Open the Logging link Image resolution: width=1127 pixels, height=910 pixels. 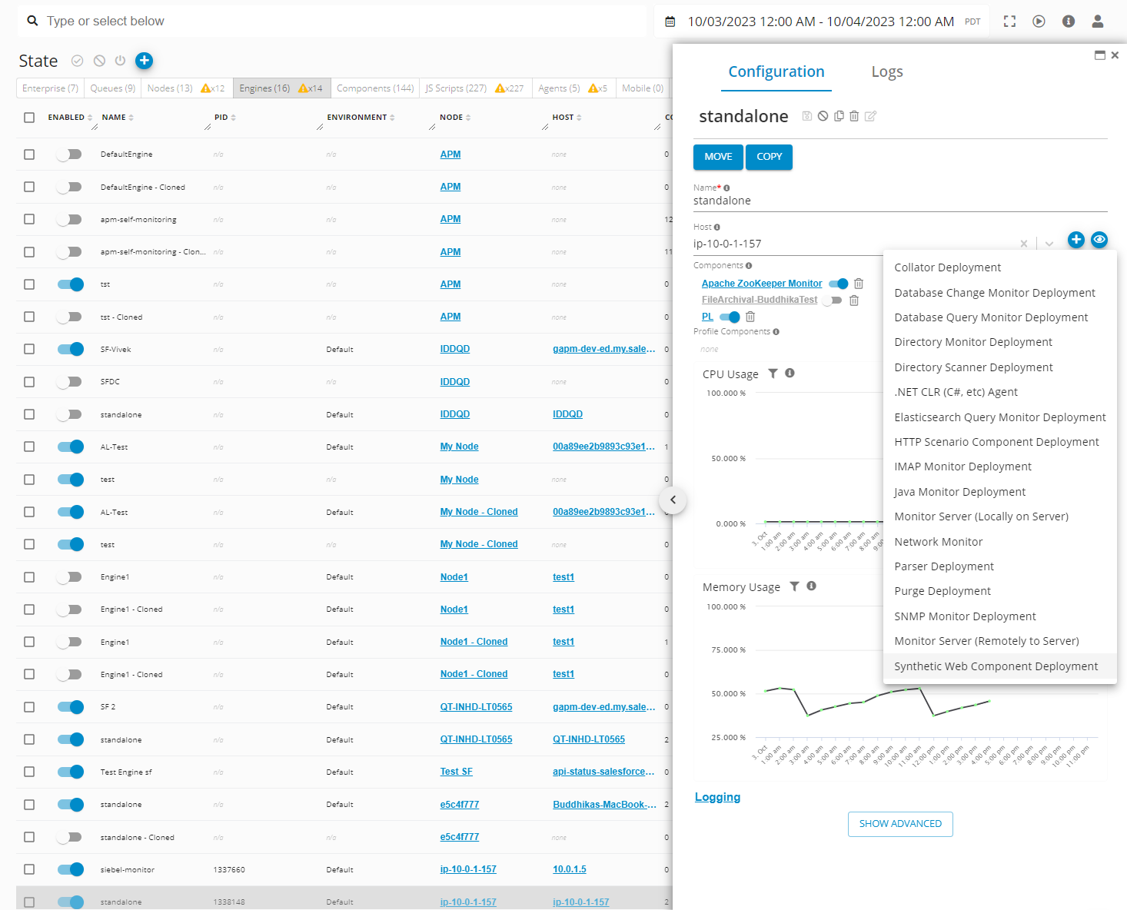click(717, 797)
